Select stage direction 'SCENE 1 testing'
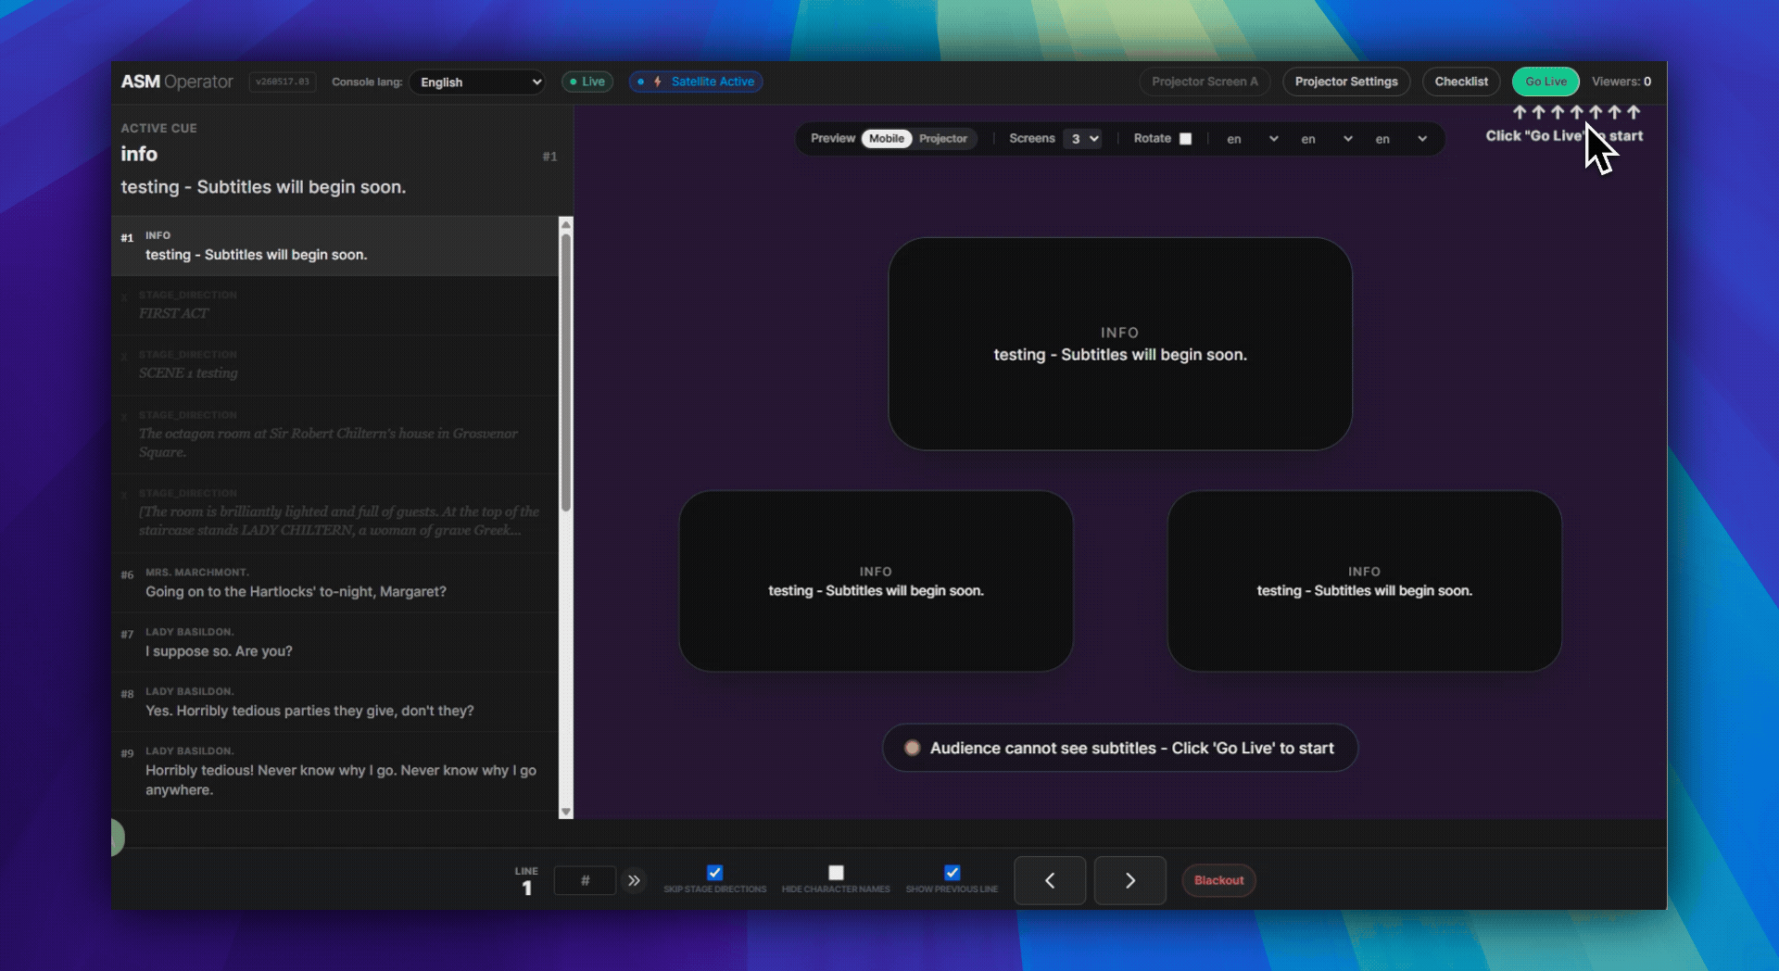Viewport: 1779px width, 971px height. tap(334, 365)
